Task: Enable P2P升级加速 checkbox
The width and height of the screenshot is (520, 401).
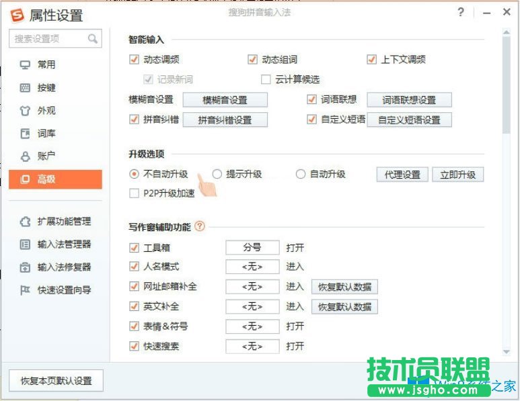Action: pos(134,193)
